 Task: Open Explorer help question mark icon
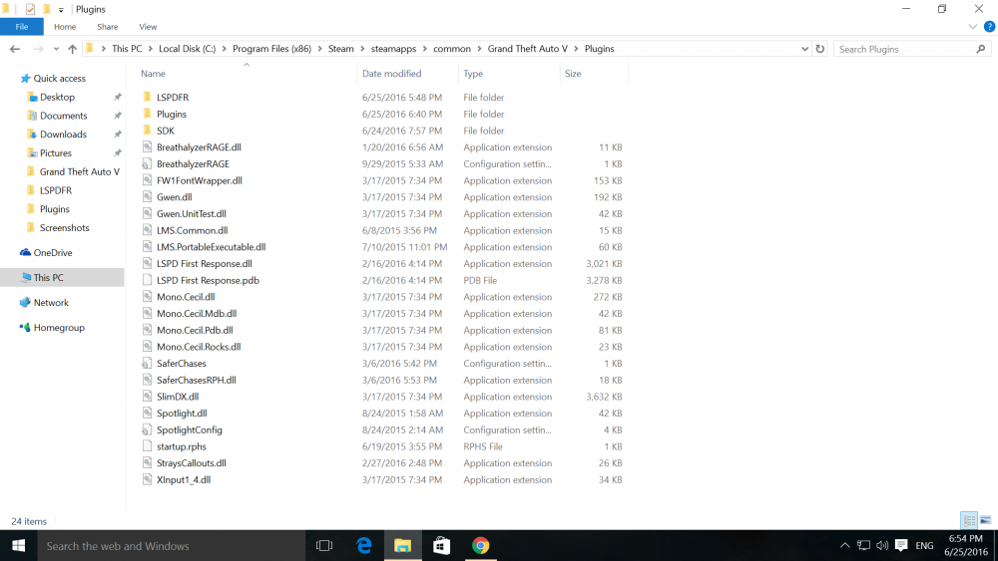(989, 27)
